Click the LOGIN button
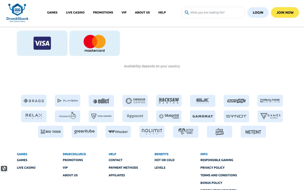This screenshot has width=304, height=190. (258, 12)
